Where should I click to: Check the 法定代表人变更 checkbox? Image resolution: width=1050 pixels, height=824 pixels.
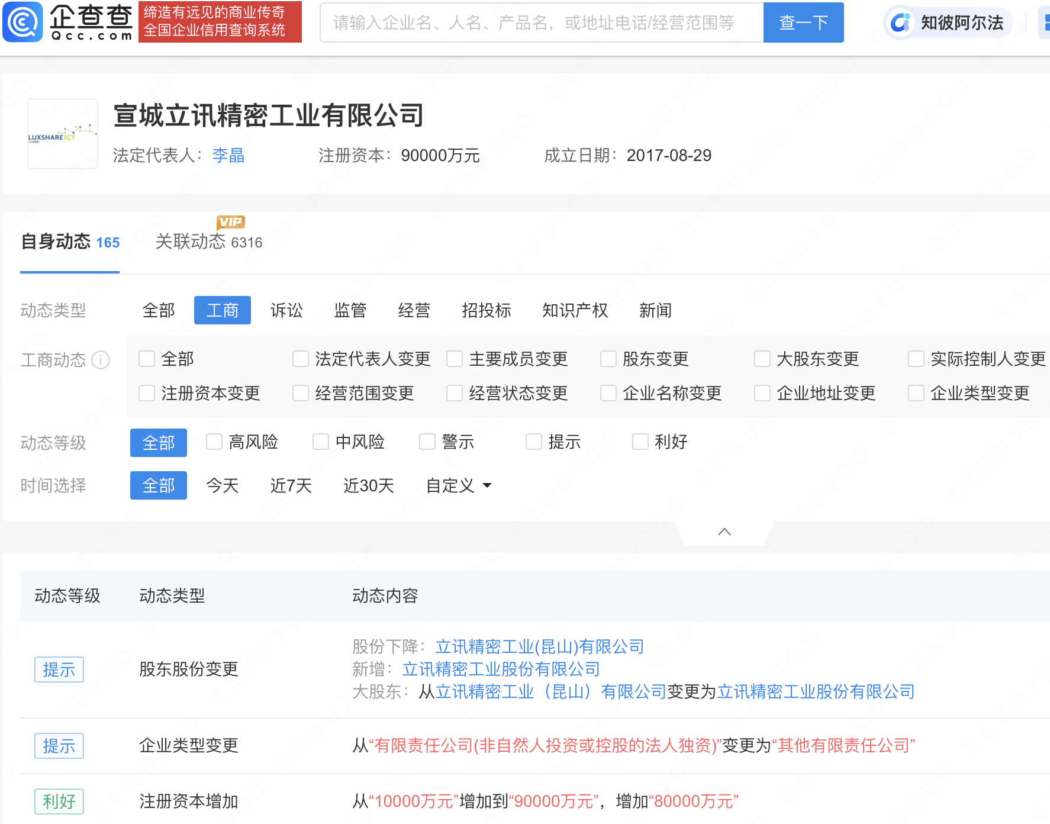click(x=301, y=359)
